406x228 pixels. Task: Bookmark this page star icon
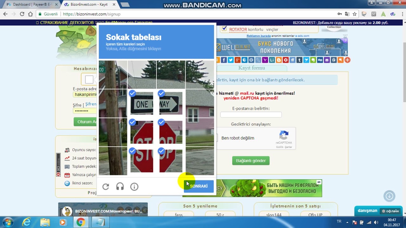[x=355, y=14]
